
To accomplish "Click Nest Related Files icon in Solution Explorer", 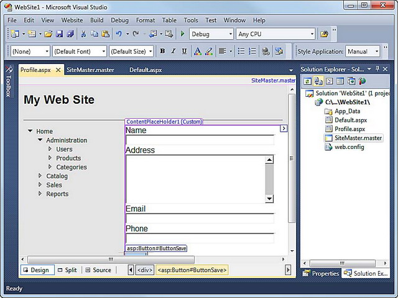I will [318, 81].
